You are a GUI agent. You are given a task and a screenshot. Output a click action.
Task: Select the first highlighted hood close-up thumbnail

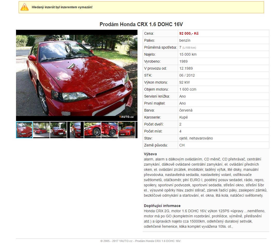[24, 130]
